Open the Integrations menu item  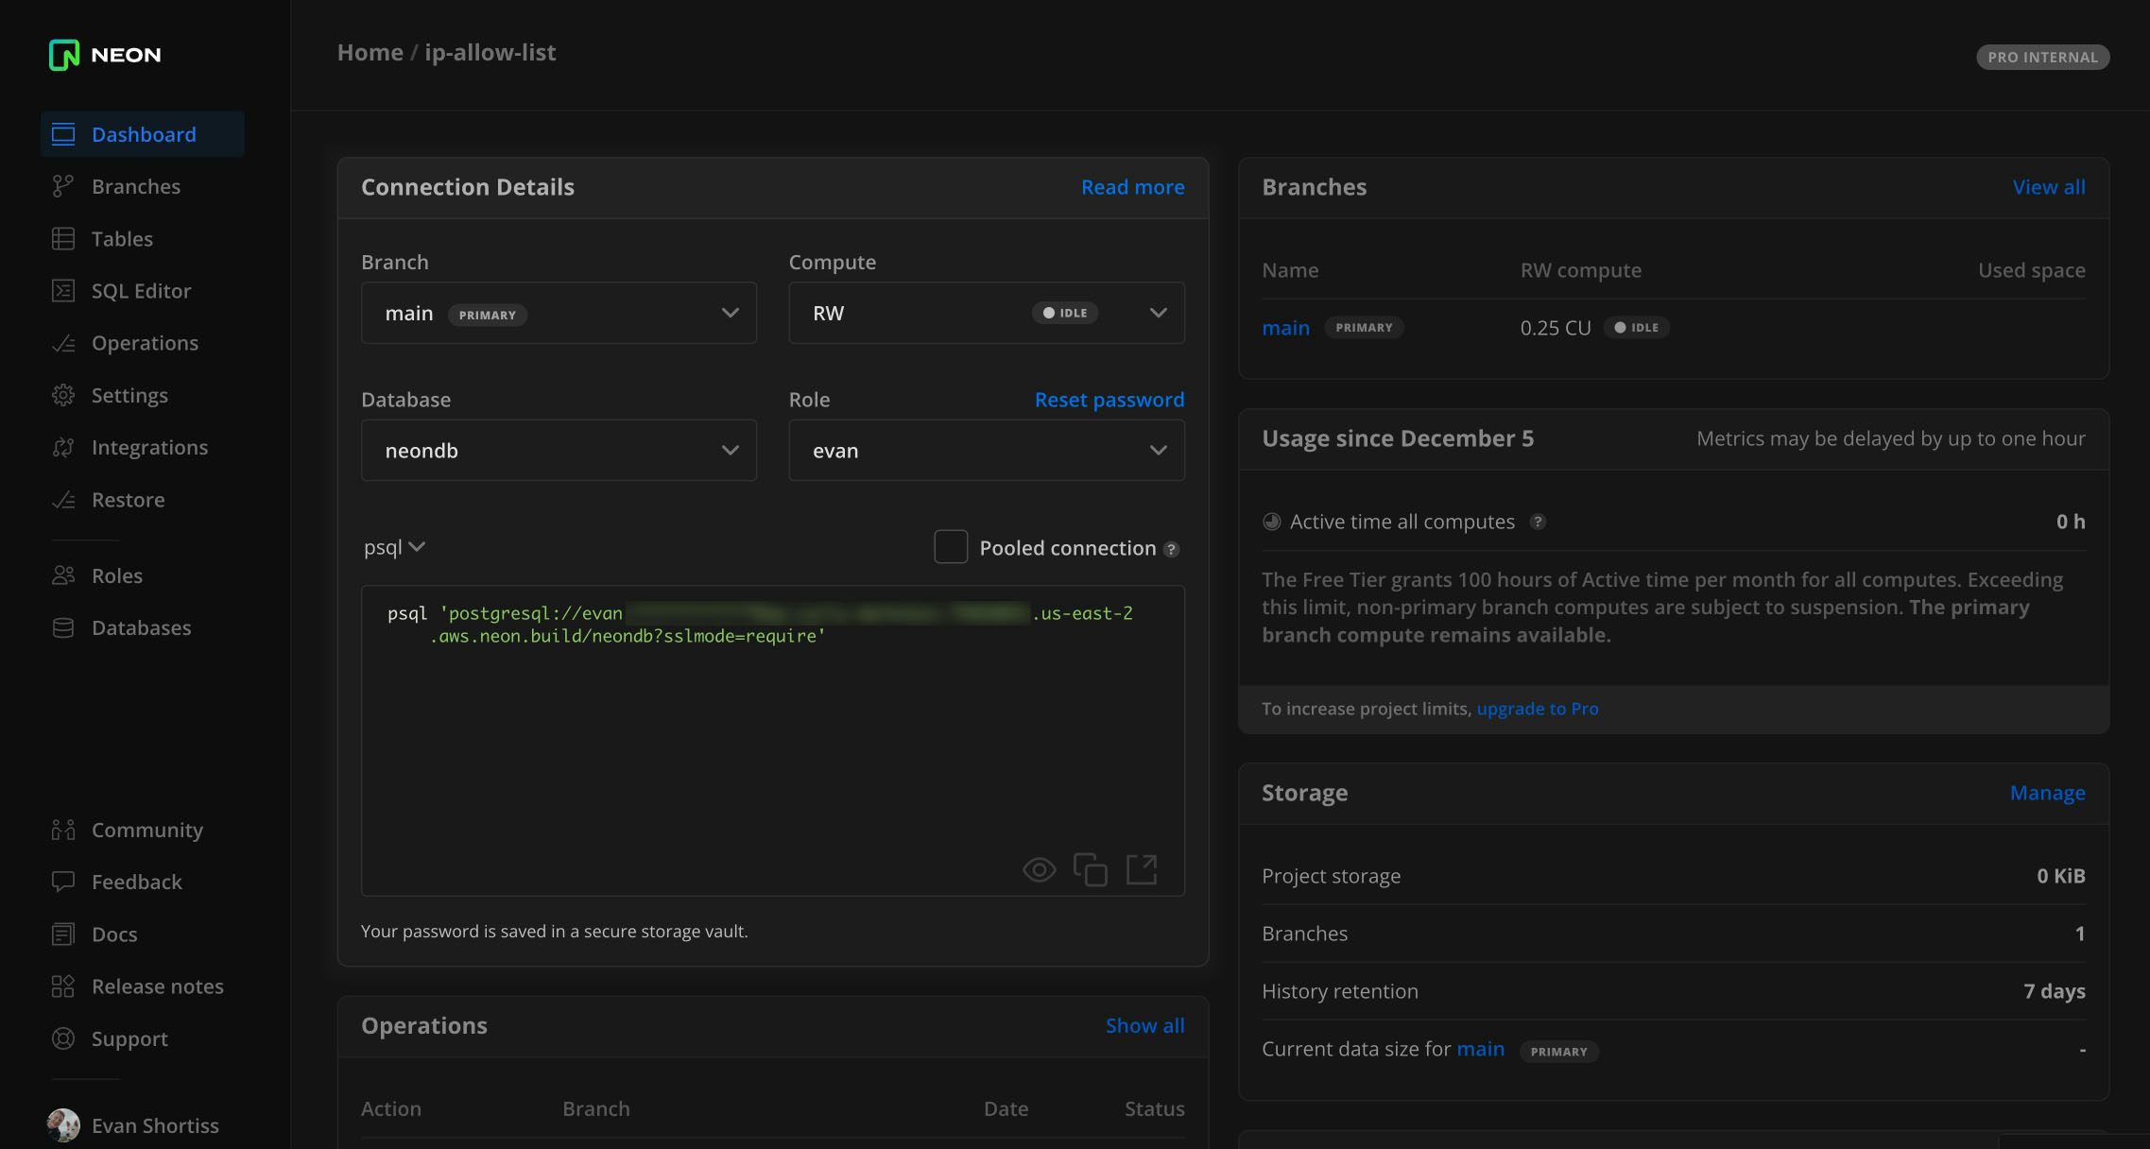pos(149,448)
